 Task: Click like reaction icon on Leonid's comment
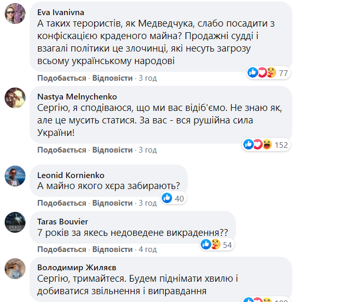(x=167, y=198)
